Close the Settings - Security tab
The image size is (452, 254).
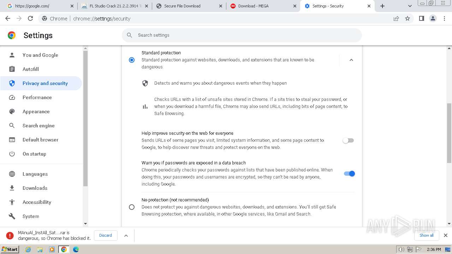click(369, 6)
